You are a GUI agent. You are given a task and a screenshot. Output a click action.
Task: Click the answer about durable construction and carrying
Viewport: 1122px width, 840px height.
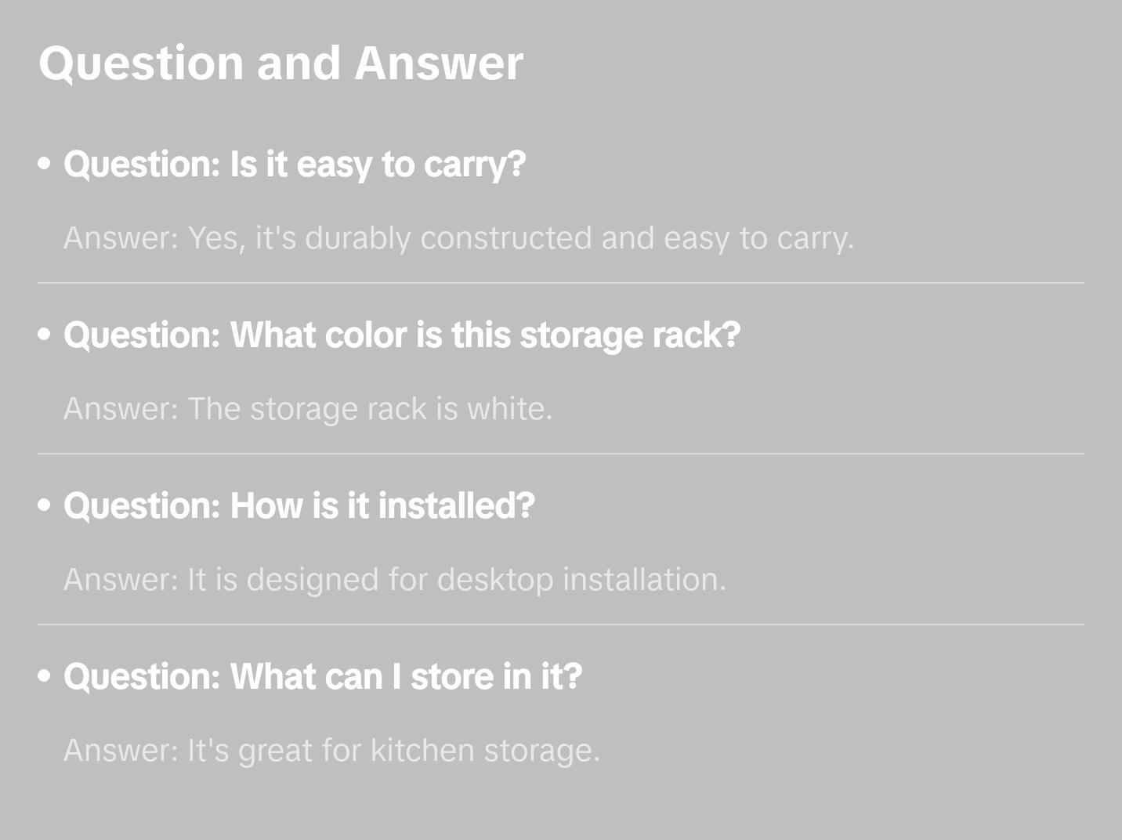[x=458, y=238]
